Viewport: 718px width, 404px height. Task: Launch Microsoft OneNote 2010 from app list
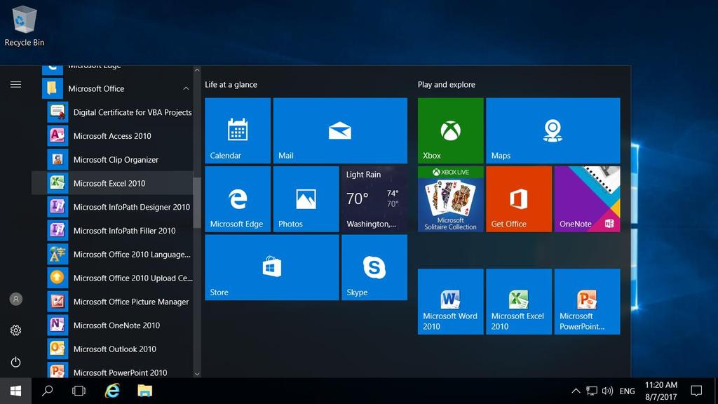click(x=112, y=325)
